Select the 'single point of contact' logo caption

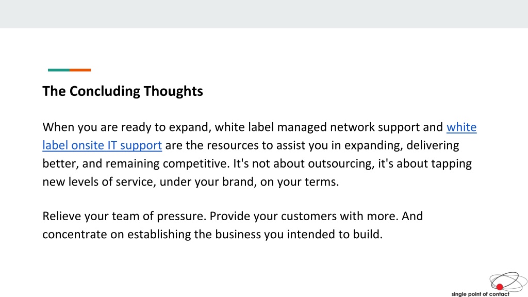[480, 294]
